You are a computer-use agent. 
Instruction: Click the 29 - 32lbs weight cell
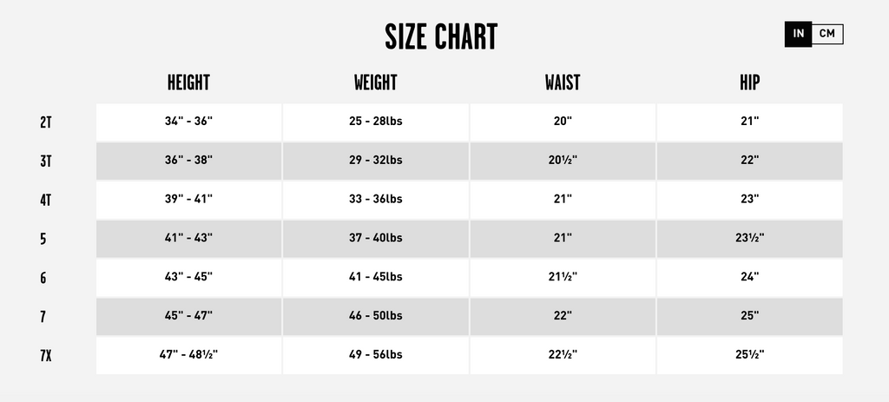click(375, 161)
